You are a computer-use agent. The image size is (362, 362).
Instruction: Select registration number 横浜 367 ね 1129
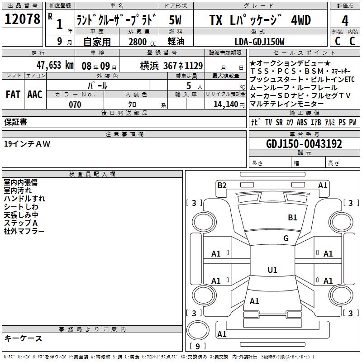pyautogui.click(x=171, y=66)
